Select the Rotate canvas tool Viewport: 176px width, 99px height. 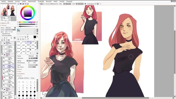(x=23, y=39)
